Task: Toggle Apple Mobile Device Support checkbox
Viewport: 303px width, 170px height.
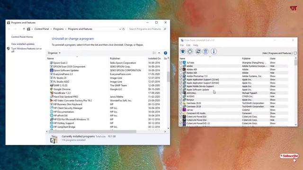Action: click(x=181, y=86)
